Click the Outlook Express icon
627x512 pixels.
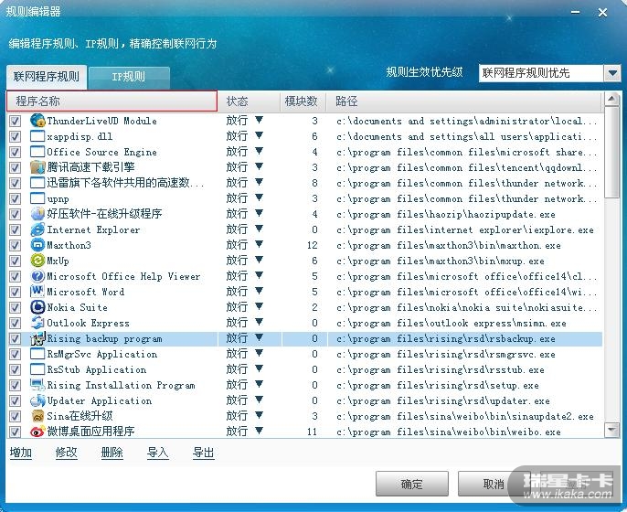pos(37,323)
